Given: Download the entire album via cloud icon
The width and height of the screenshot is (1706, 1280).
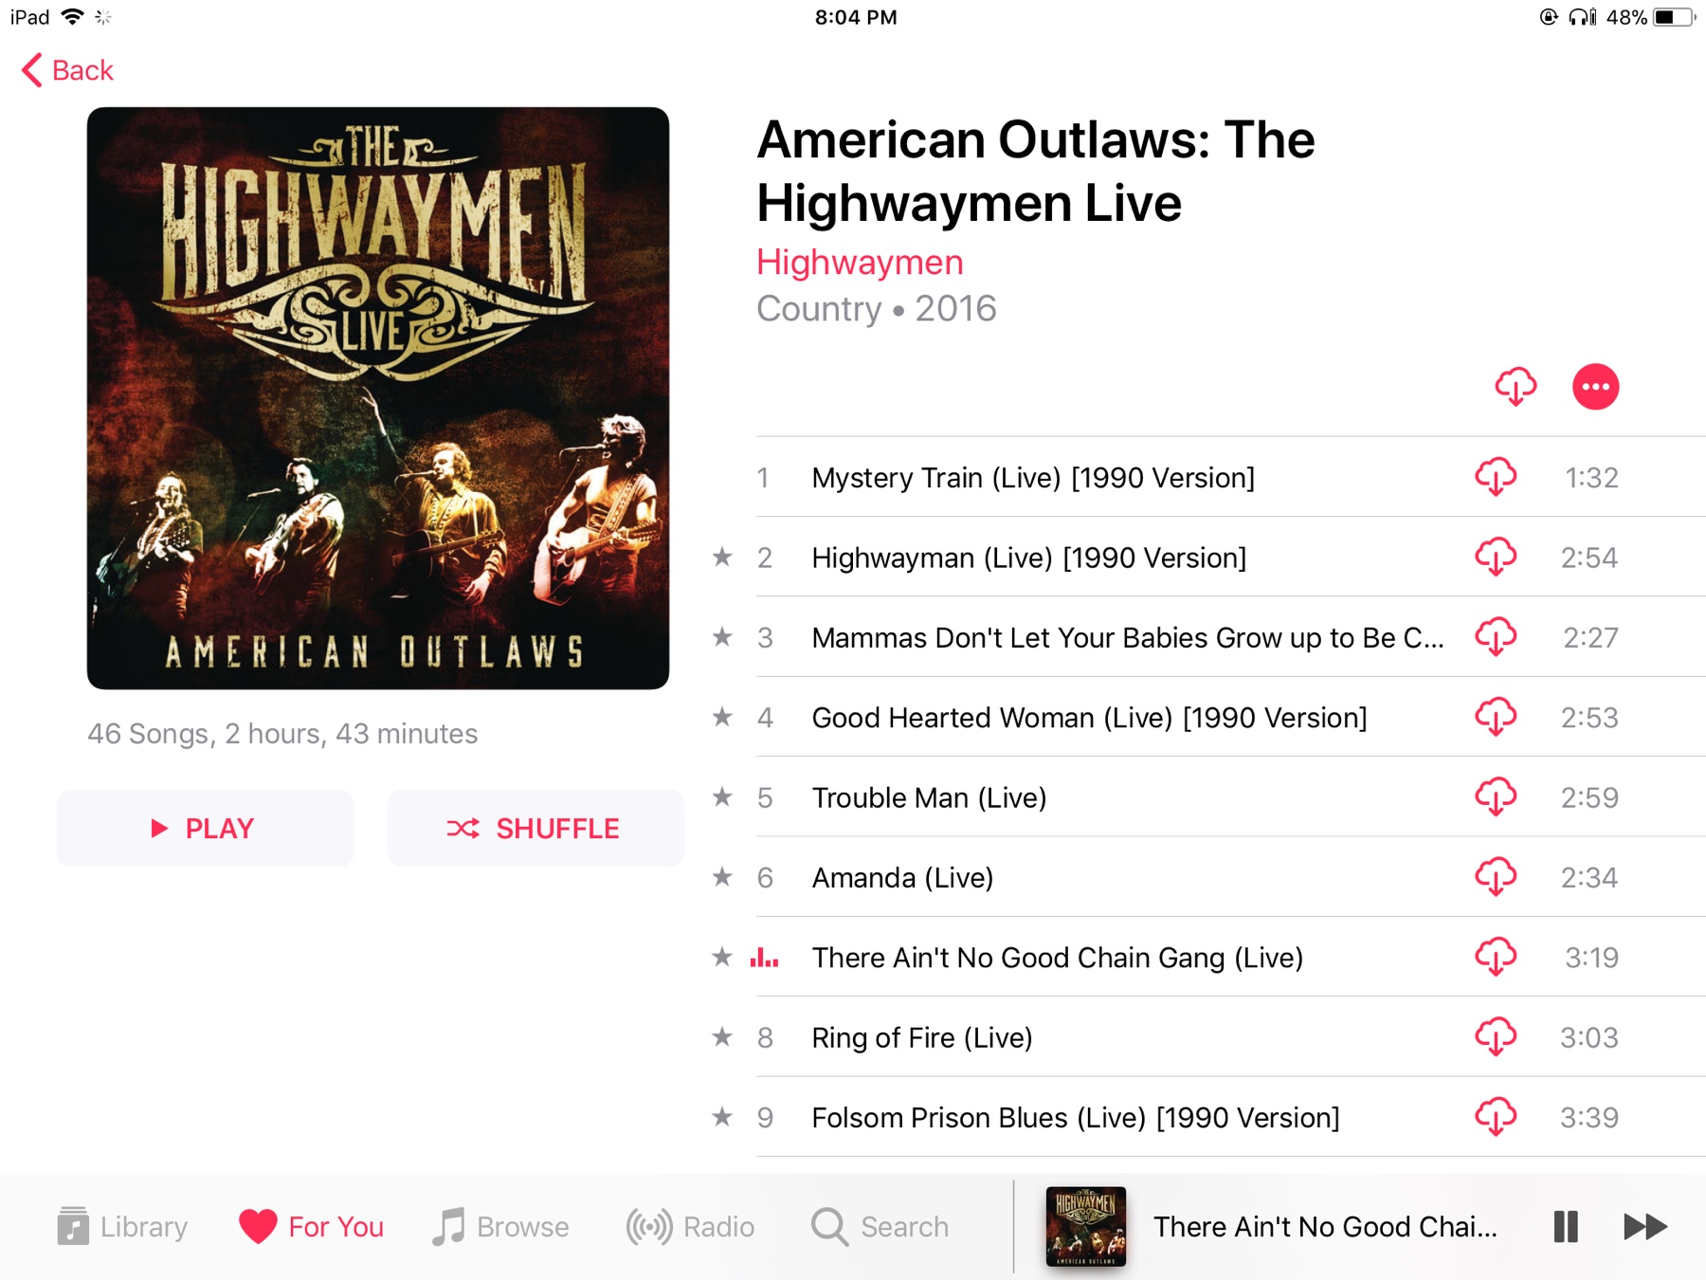Looking at the screenshot, I should tap(1515, 387).
